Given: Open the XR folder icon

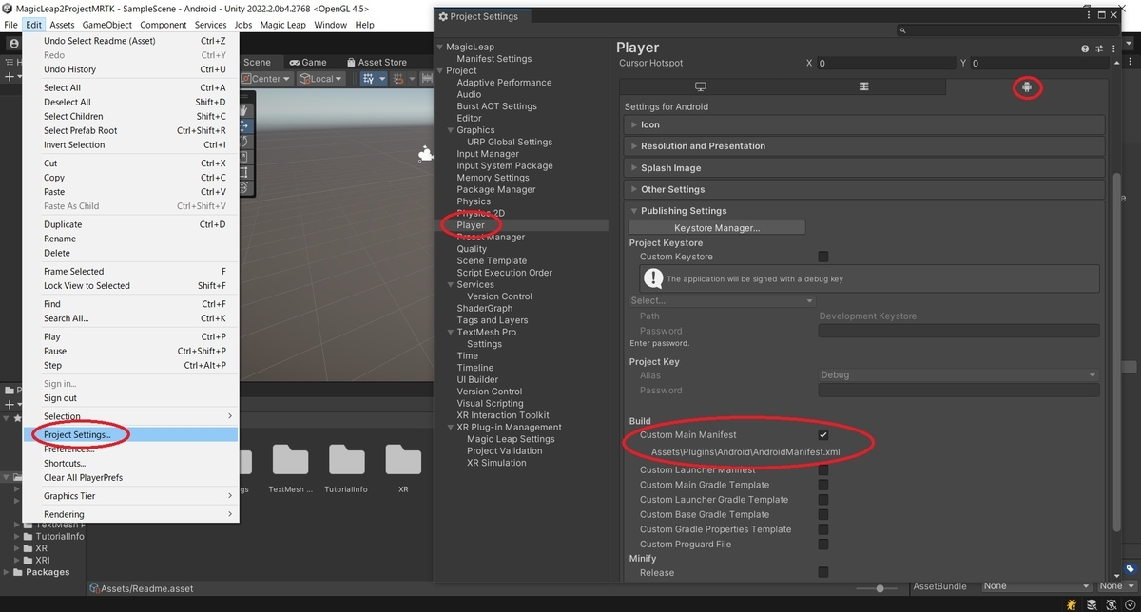Looking at the screenshot, I should coord(403,460).
